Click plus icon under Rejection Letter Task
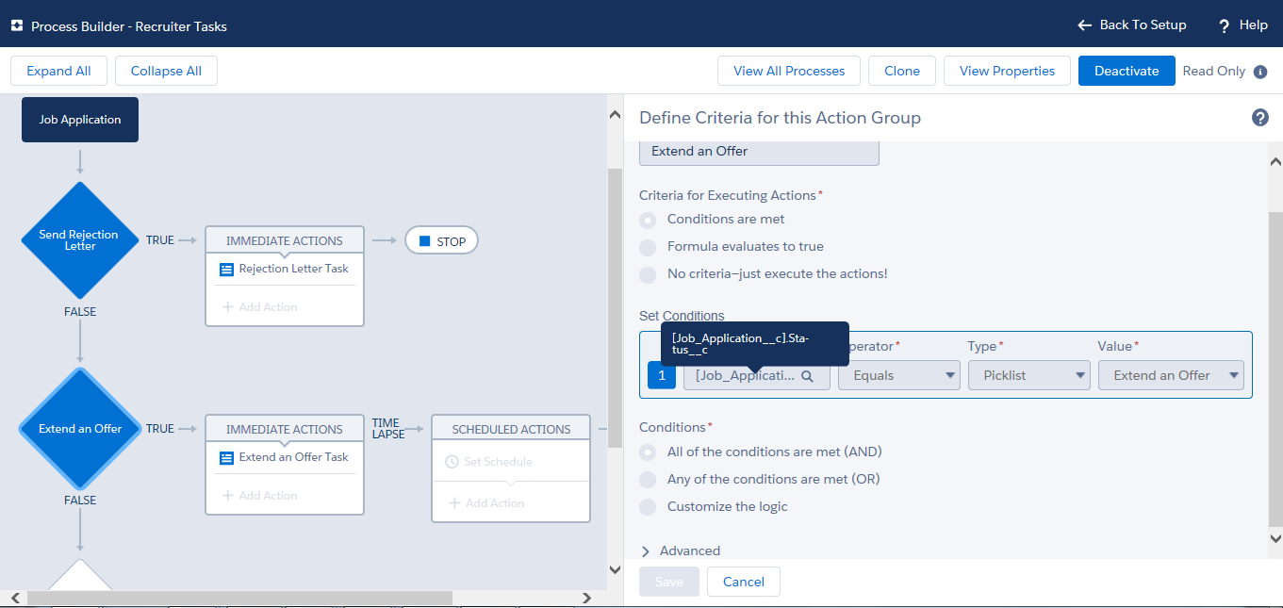 point(227,307)
